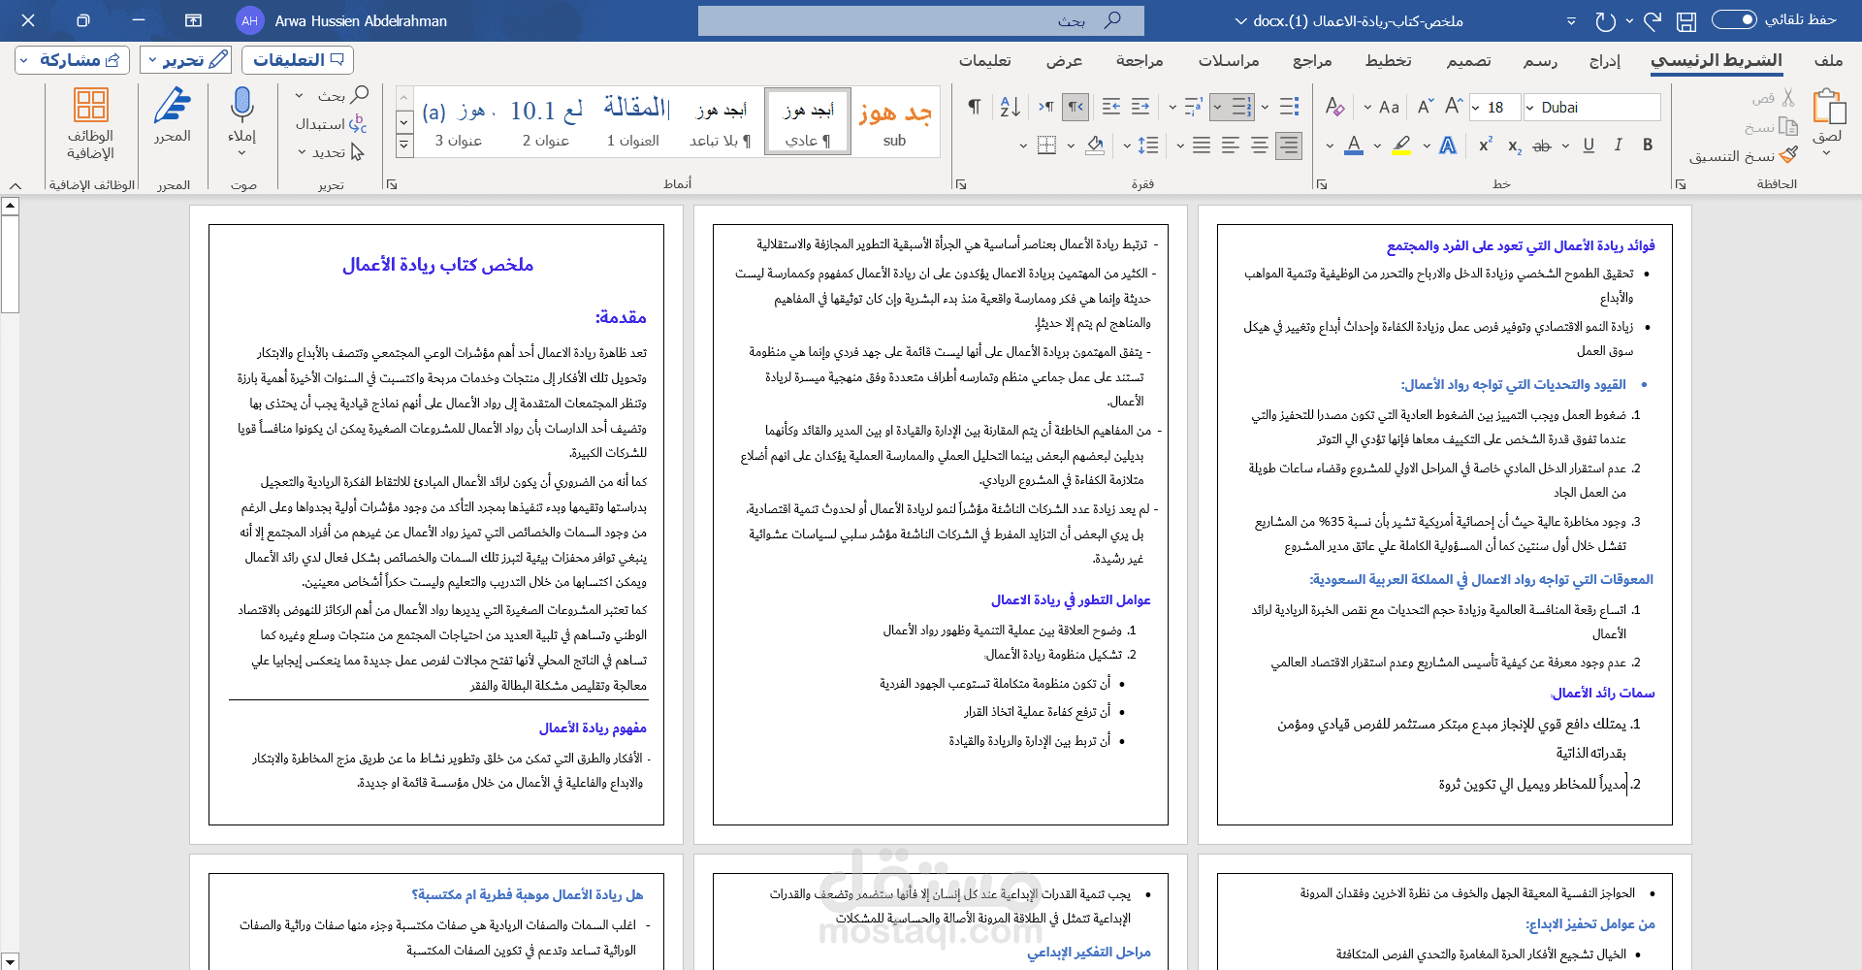Open Text Effects glowing A icon
Viewport: 1862px width, 970px height.
(1448, 145)
